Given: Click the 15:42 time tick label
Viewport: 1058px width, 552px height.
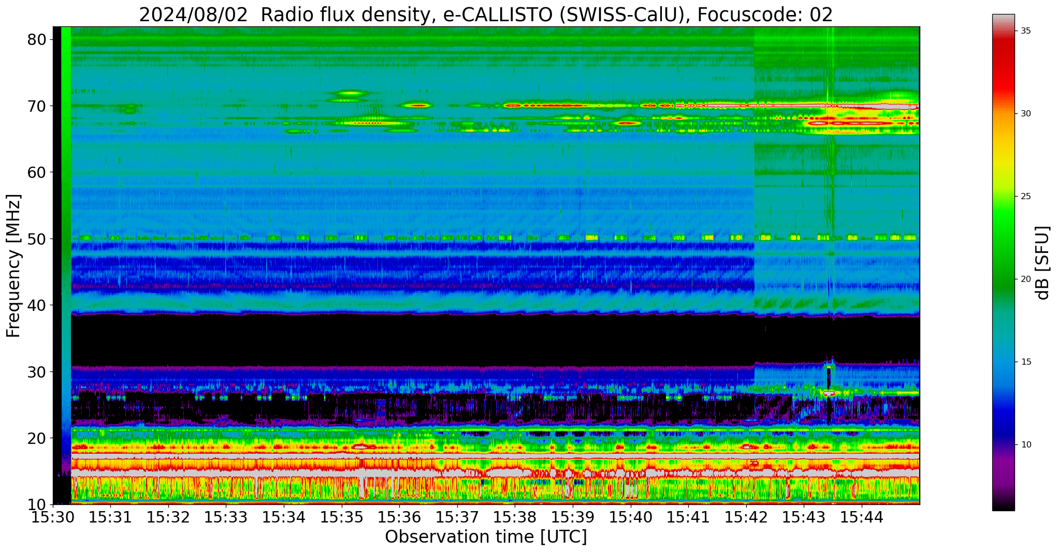Looking at the screenshot, I should pyautogui.click(x=746, y=517).
